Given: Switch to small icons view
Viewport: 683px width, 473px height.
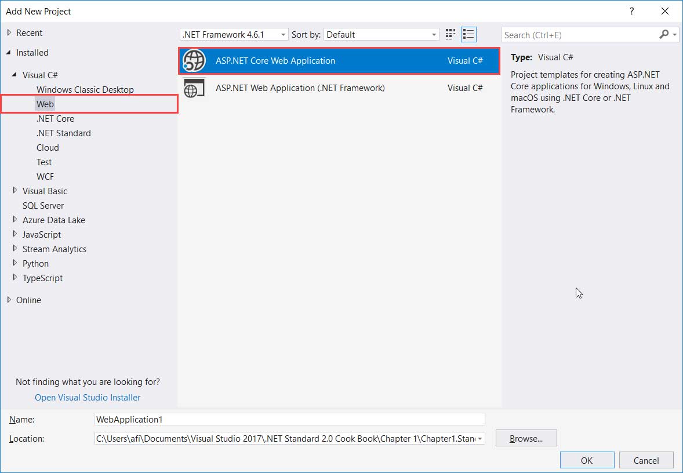Looking at the screenshot, I should pos(451,34).
